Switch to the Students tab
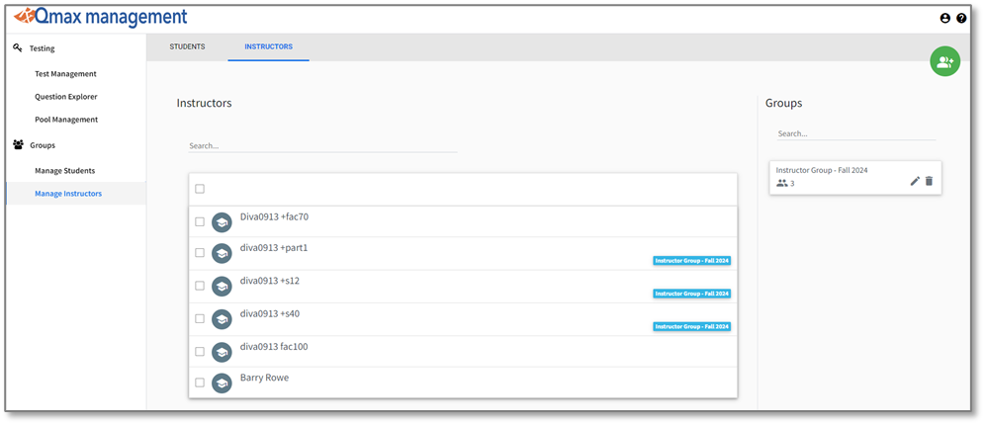The image size is (985, 425). (187, 46)
